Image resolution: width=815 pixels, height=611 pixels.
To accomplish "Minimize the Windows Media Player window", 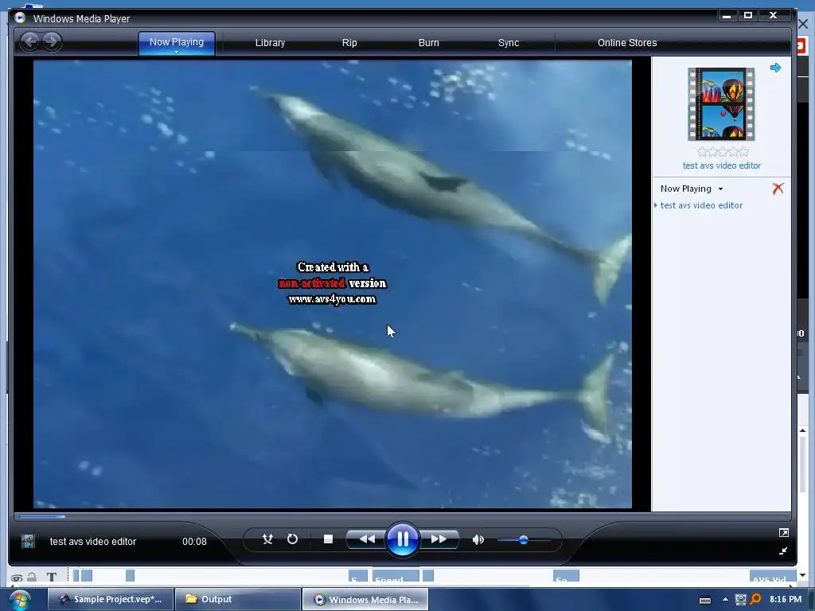I will 727,16.
